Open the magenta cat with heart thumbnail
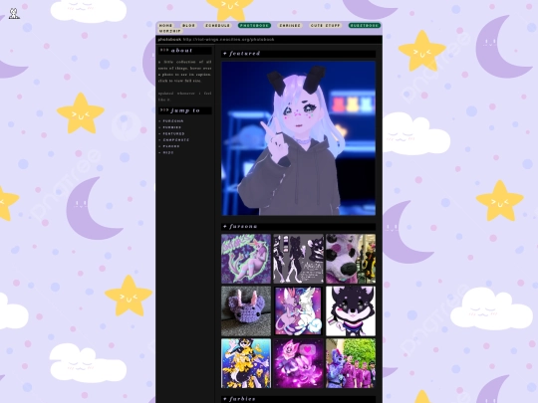This screenshot has width=538, height=403. [x=298, y=363]
